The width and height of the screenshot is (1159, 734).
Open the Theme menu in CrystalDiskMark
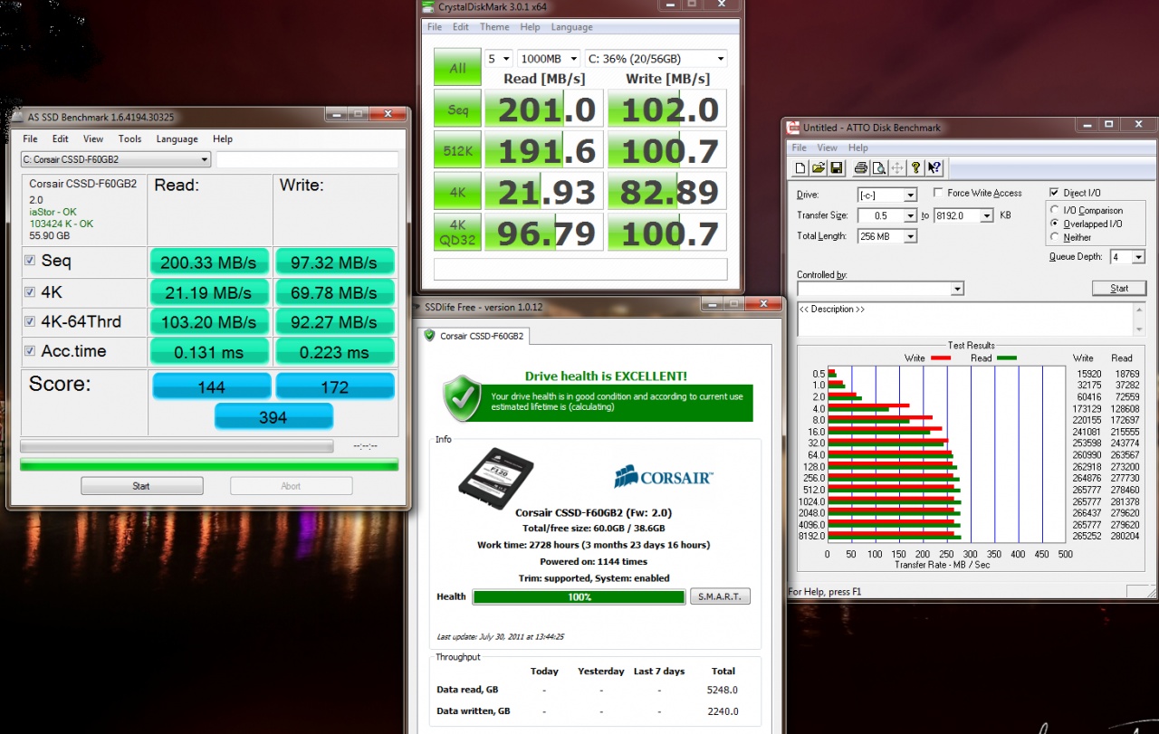494,27
